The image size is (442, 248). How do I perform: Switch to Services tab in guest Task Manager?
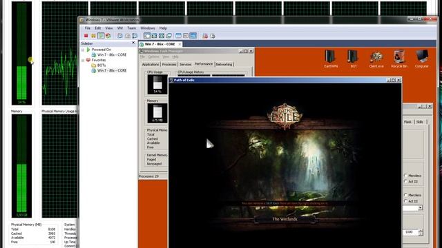pyautogui.click(x=186, y=64)
